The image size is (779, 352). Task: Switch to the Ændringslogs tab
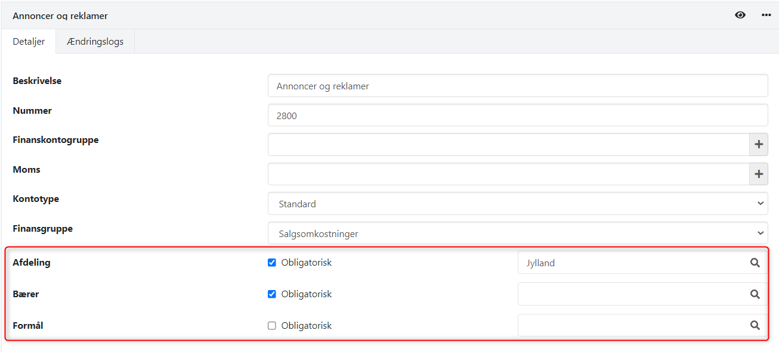coord(95,41)
